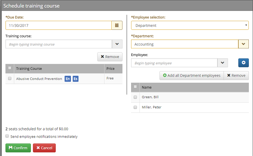Click Add all Department employees
Screen dimensions: 253x156
191,75
